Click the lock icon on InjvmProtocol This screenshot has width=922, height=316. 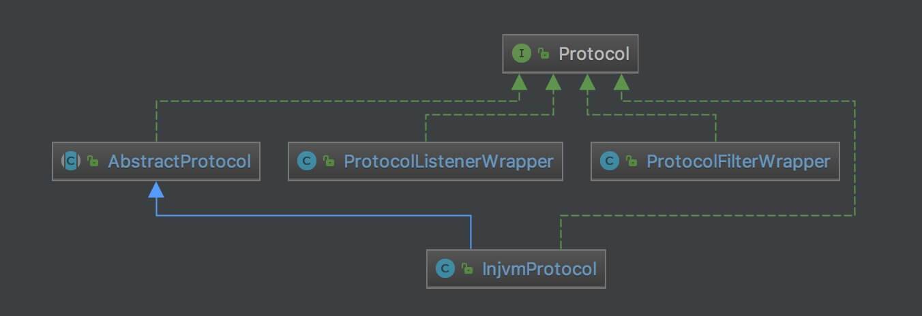pyautogui.click(x=467, y=268)
